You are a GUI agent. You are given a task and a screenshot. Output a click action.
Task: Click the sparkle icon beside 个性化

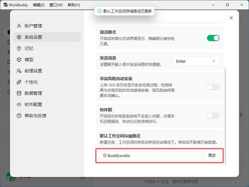19,82
